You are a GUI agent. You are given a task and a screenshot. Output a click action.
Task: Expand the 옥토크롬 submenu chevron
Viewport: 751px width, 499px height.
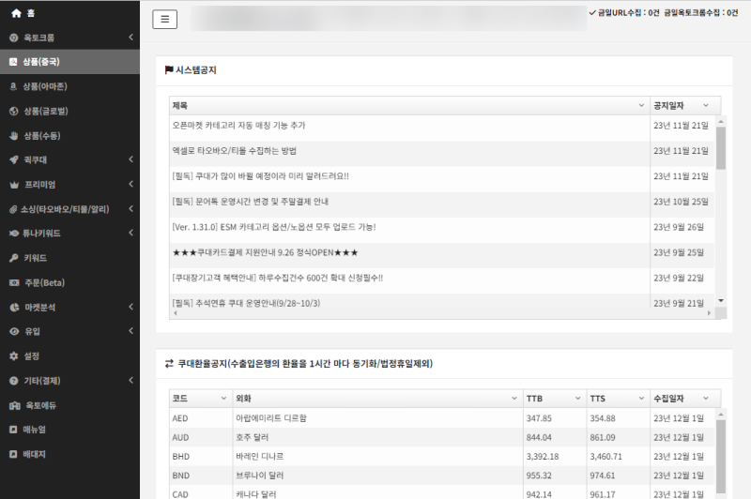coord(130,38)
